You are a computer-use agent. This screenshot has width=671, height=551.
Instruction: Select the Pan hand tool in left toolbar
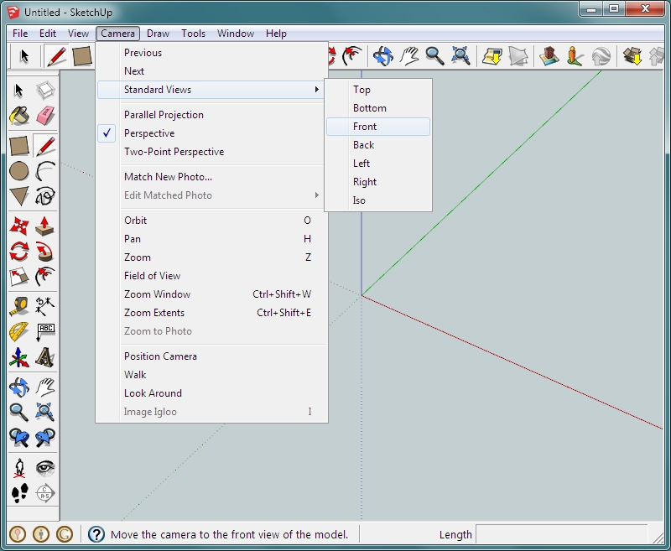[x=45, y=387]
